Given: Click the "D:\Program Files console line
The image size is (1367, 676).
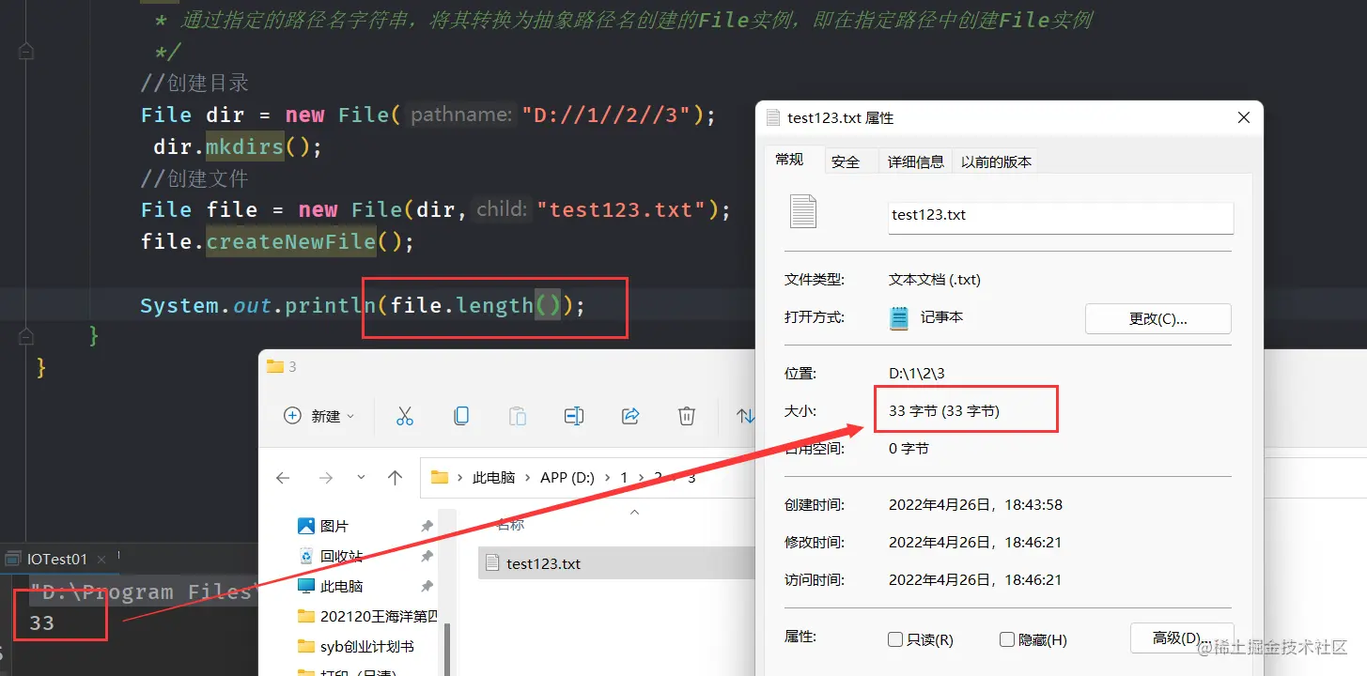Looking at the screenshot, I should [141, 591].
